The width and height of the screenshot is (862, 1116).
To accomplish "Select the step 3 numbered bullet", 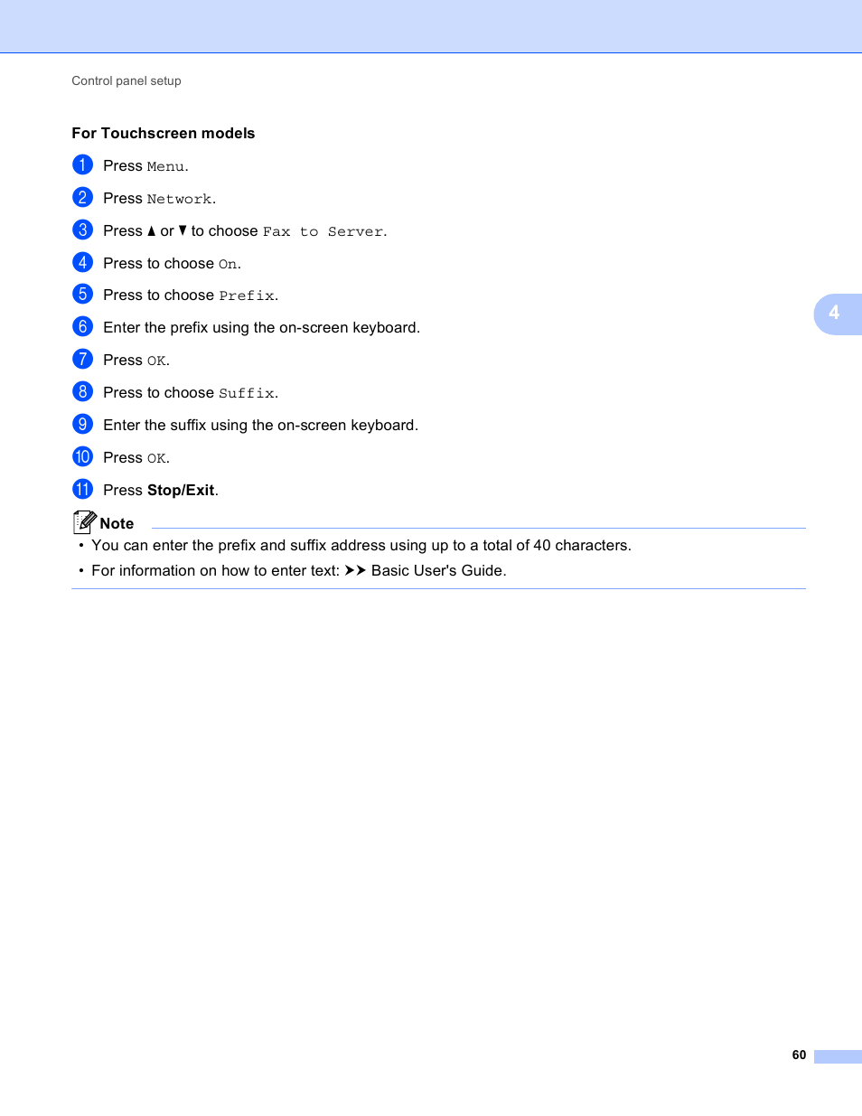I will coord(83,230).
